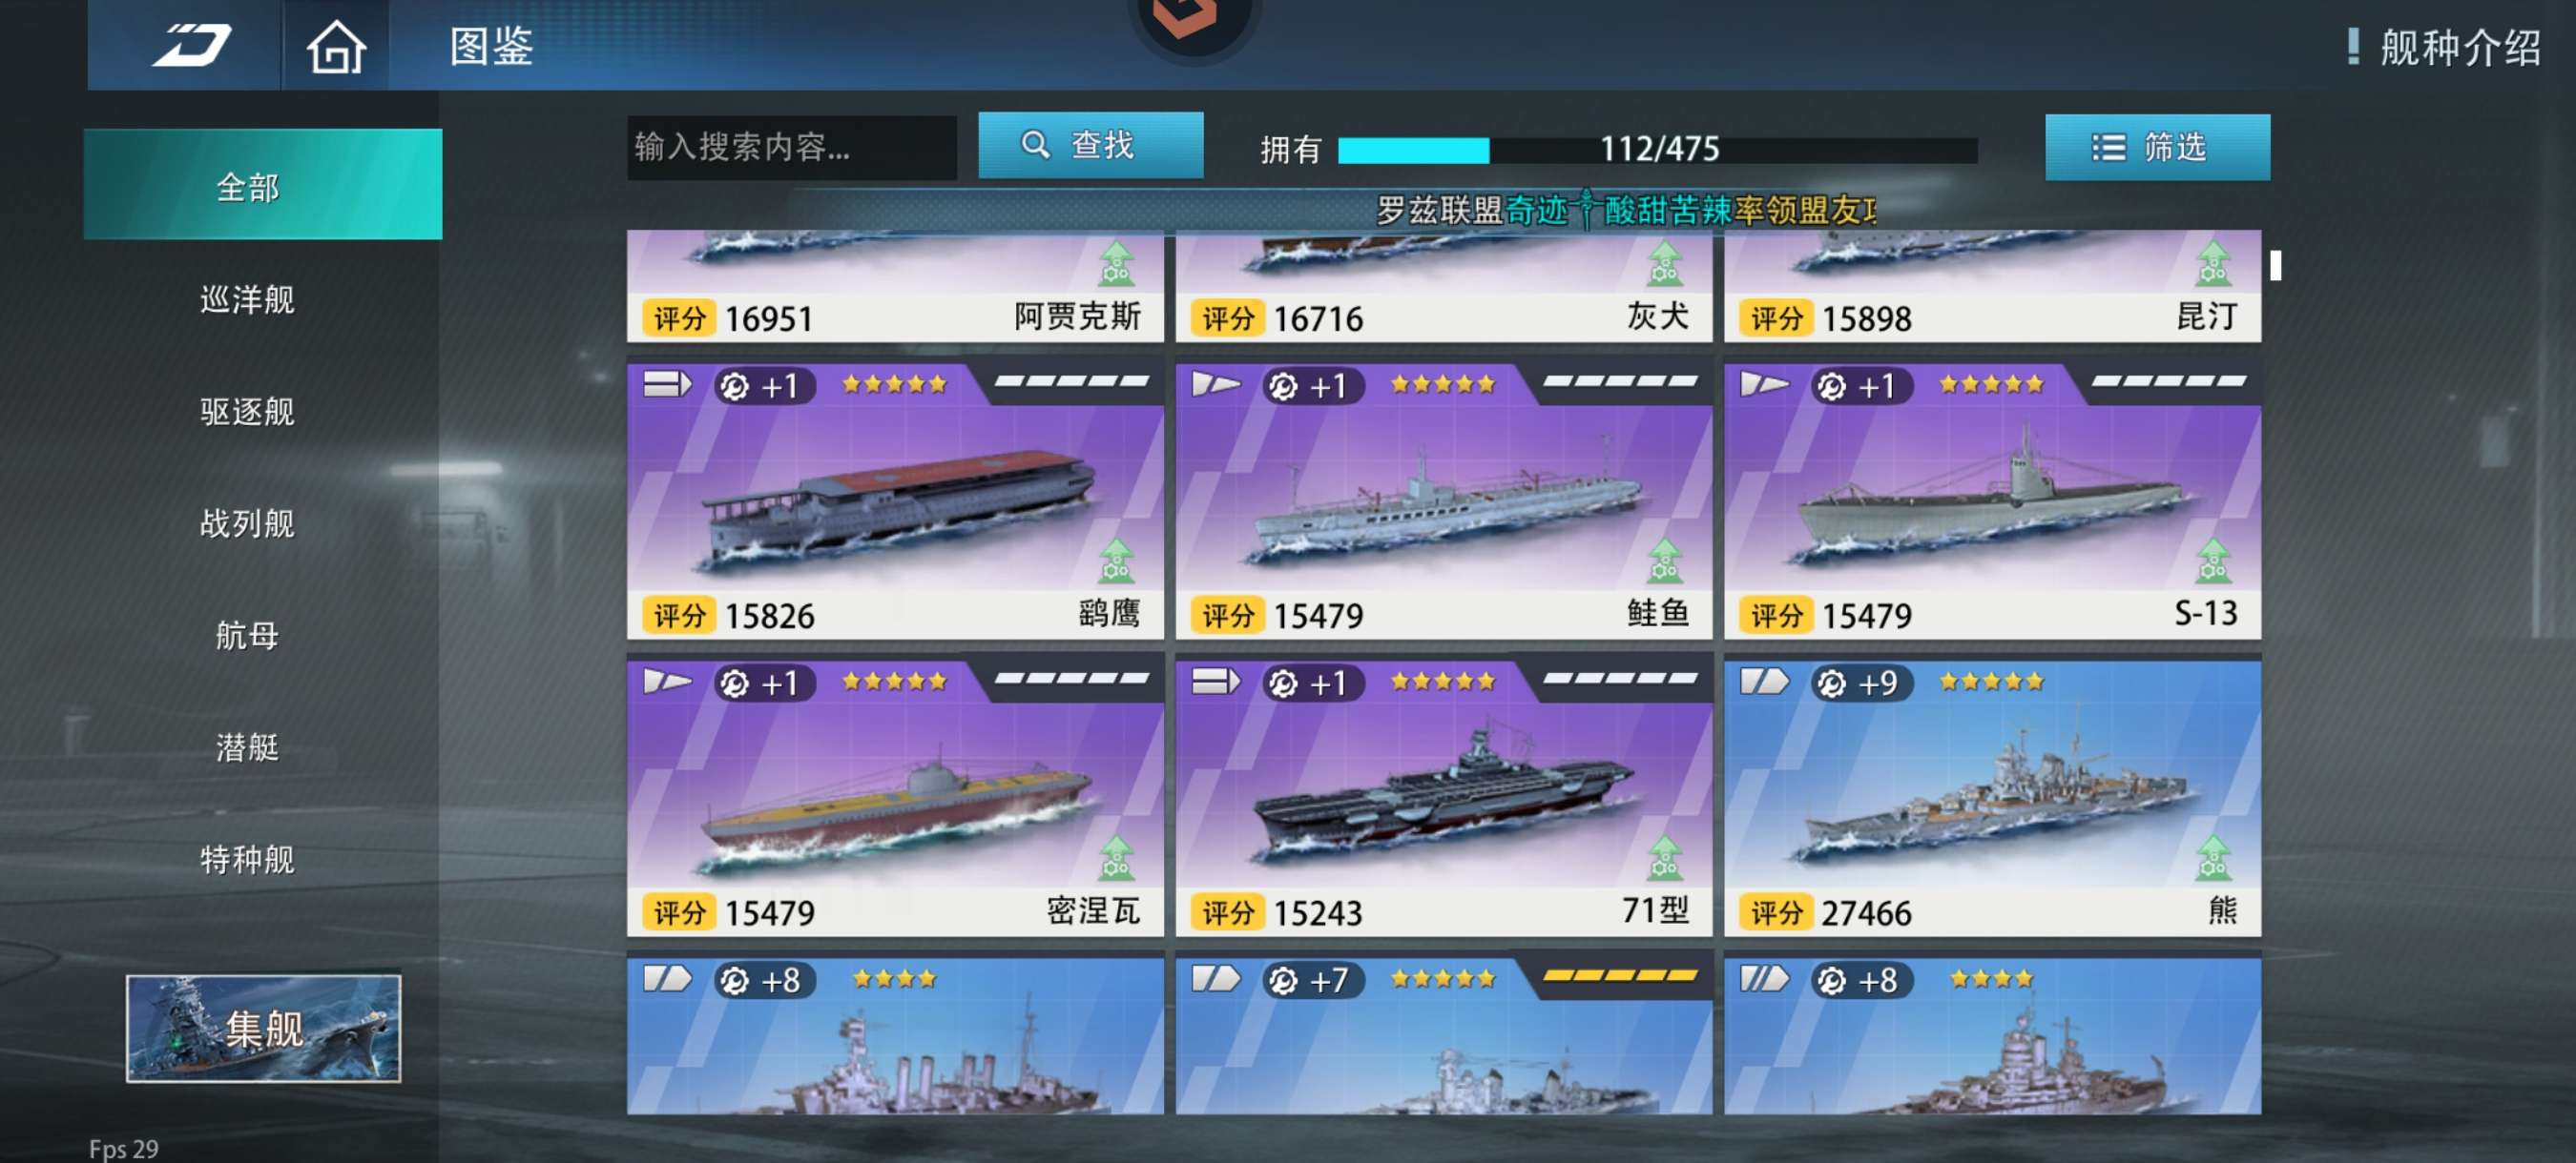Click the back arrow logo icon
This screenshot has width=2576, height=1163.
click(191, 45)
